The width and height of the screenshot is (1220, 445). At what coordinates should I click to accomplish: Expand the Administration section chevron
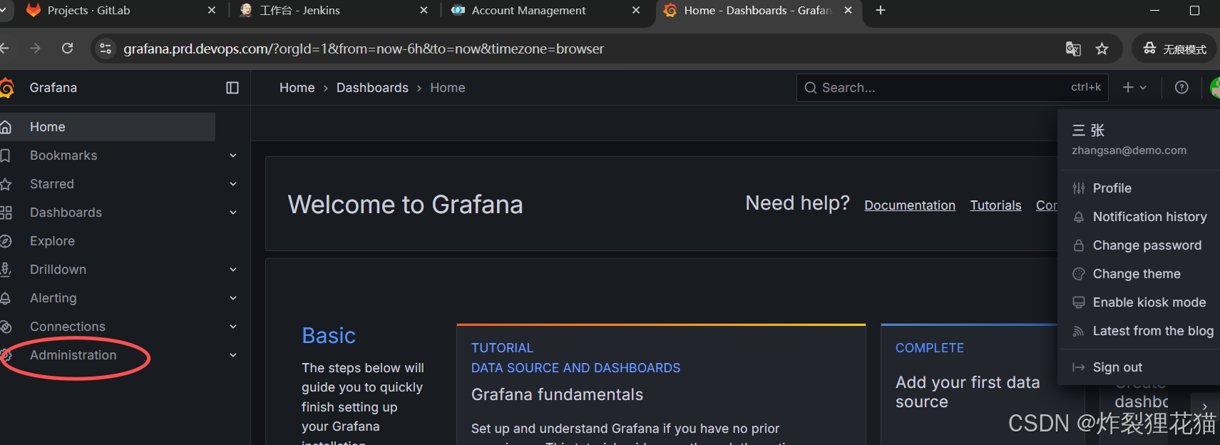pos(233,355)
